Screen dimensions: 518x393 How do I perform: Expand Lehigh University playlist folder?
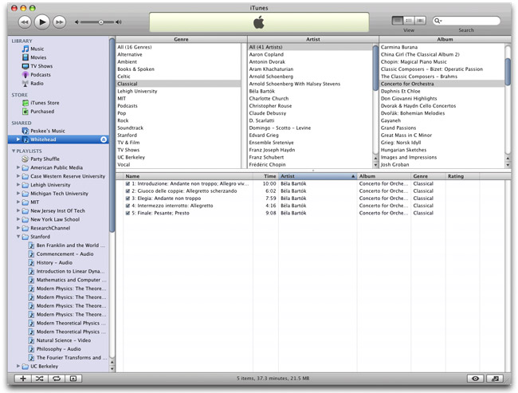(18, 185)
